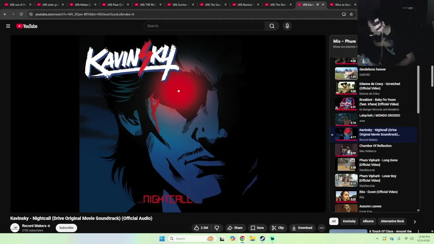Screen dimensions: 434x244
Task: Switch to 'Survive' tab
Action: tap(180, 5)
